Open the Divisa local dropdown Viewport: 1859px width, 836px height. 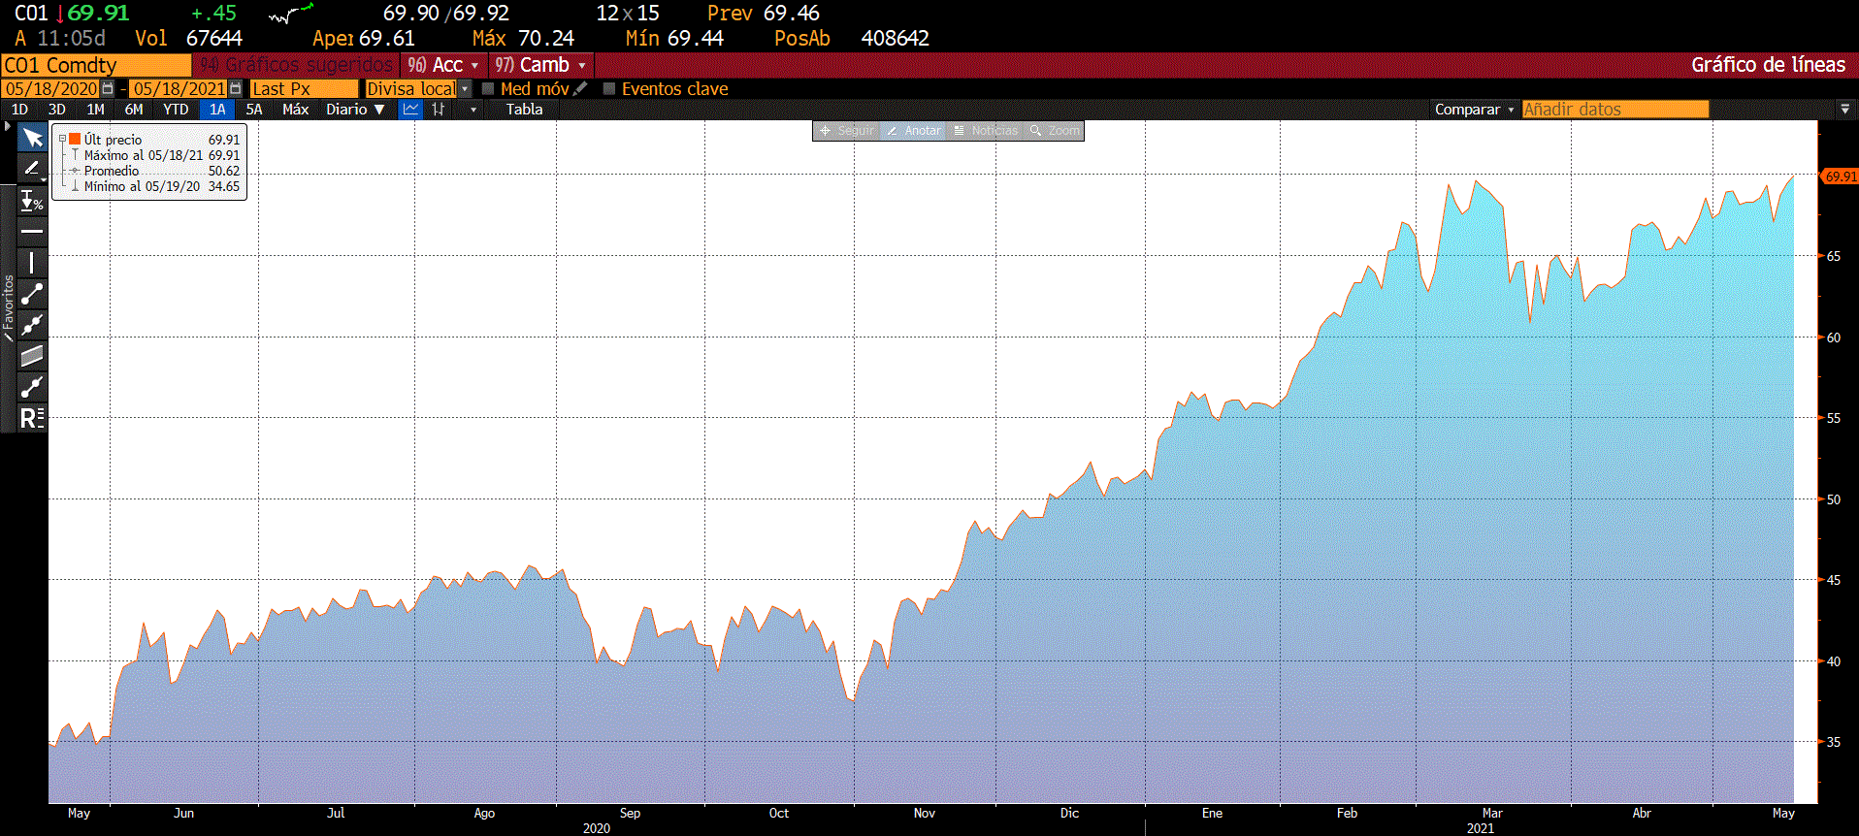pyautogui.click(x=465, y=88)
